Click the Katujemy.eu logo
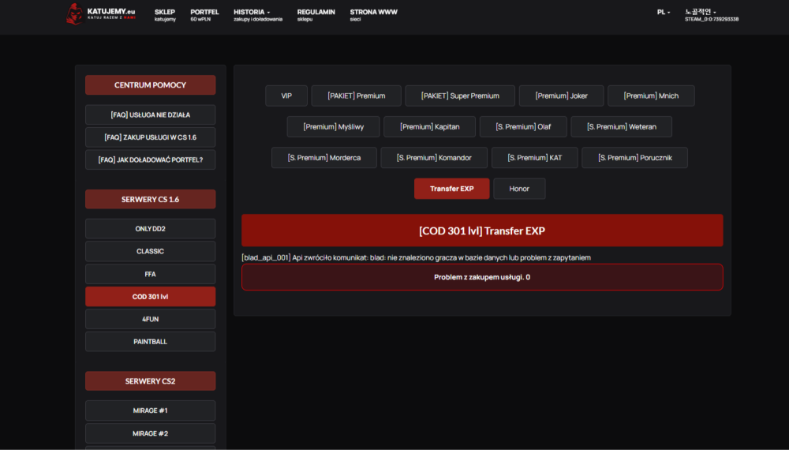The height and width of the screenshot is (450, 789). (101, 14)
